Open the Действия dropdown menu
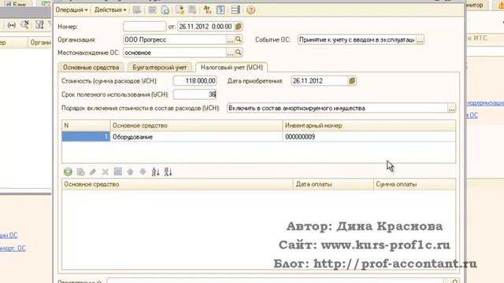Viewport: 504px width, 283px height. [x=110, y=10]
